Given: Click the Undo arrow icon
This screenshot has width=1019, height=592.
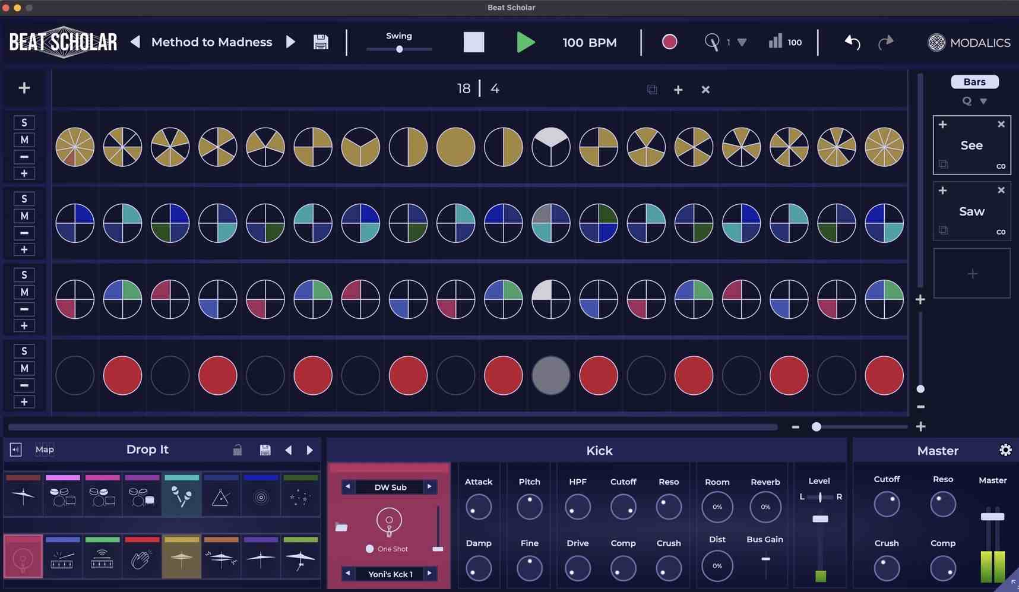Looking at the screenshot, I should (852, 42).
